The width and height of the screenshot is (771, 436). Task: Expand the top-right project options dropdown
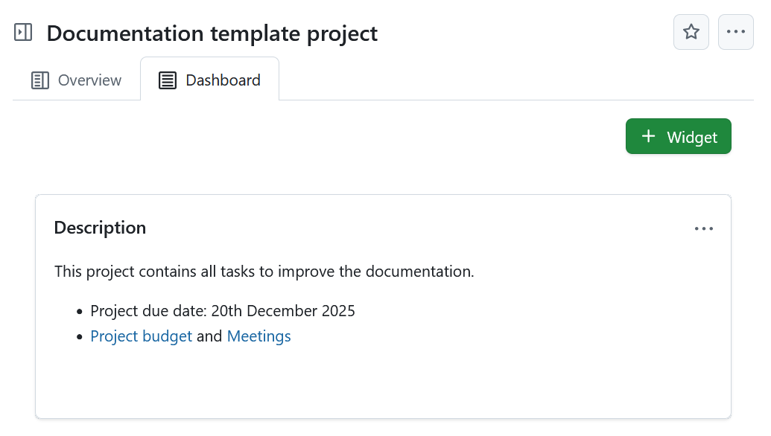(x=735, y=31)
